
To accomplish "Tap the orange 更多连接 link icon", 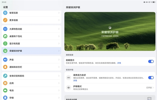I will 5,20.
